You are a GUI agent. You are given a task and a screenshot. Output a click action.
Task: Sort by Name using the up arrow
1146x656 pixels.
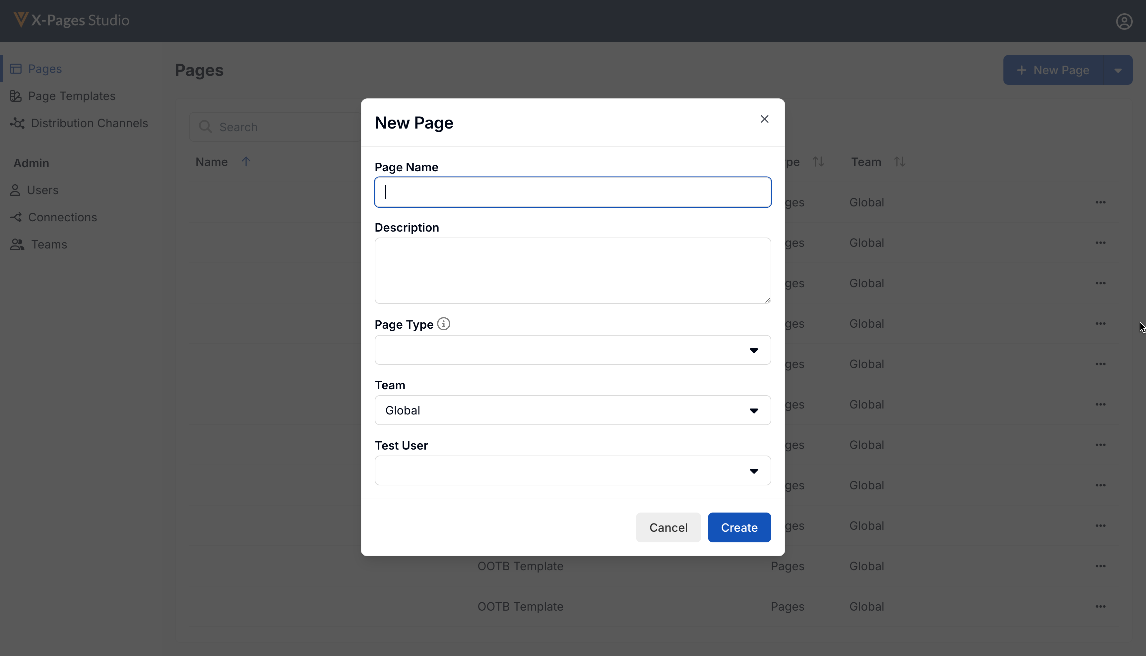[x=246, y=162]
